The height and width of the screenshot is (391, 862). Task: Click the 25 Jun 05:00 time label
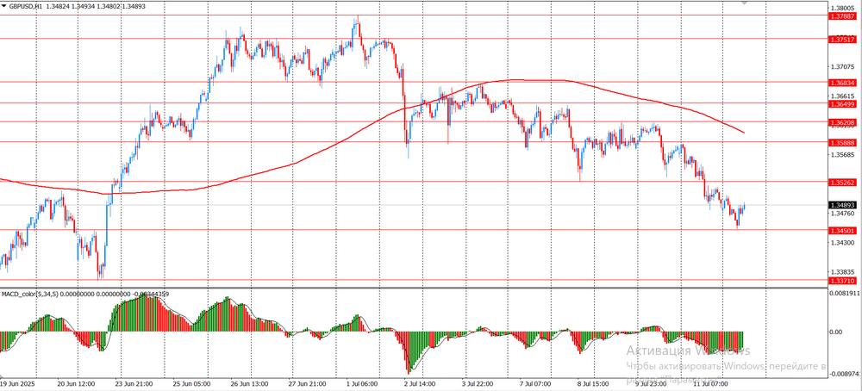point(191,382)
